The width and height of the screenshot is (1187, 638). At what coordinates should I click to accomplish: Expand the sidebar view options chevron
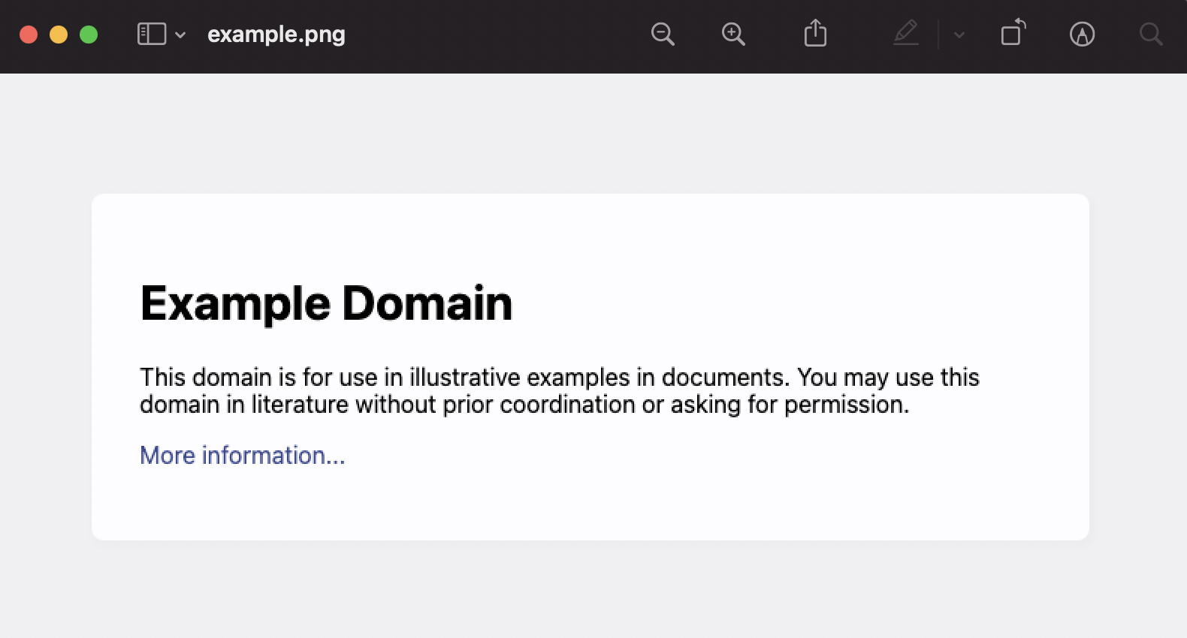point(180,35)
